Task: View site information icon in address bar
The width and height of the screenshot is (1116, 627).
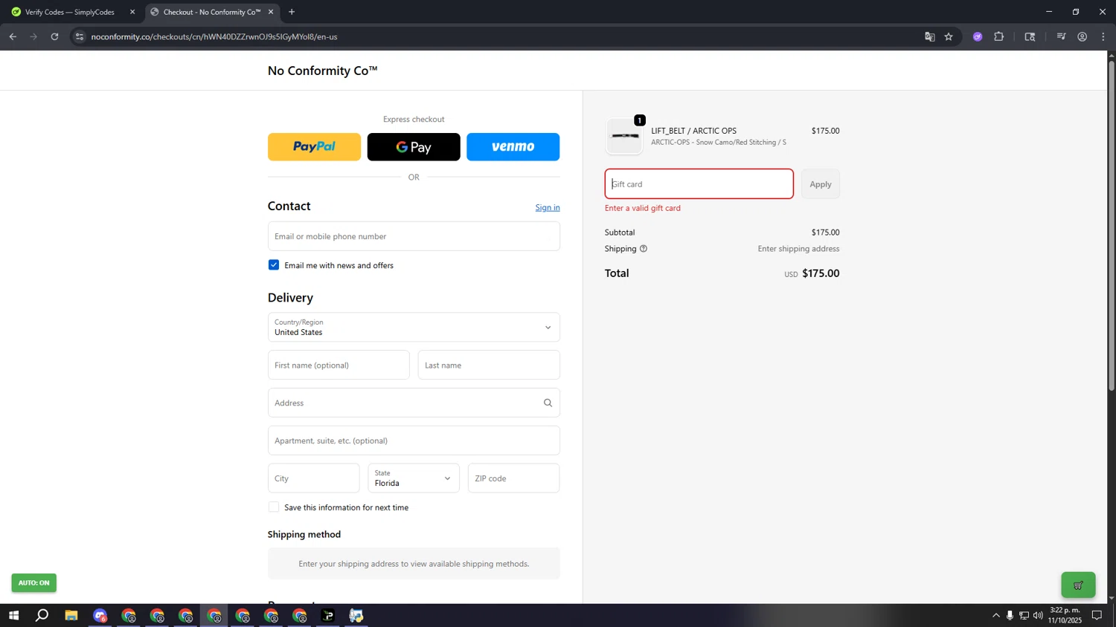Action: point(80,36)
